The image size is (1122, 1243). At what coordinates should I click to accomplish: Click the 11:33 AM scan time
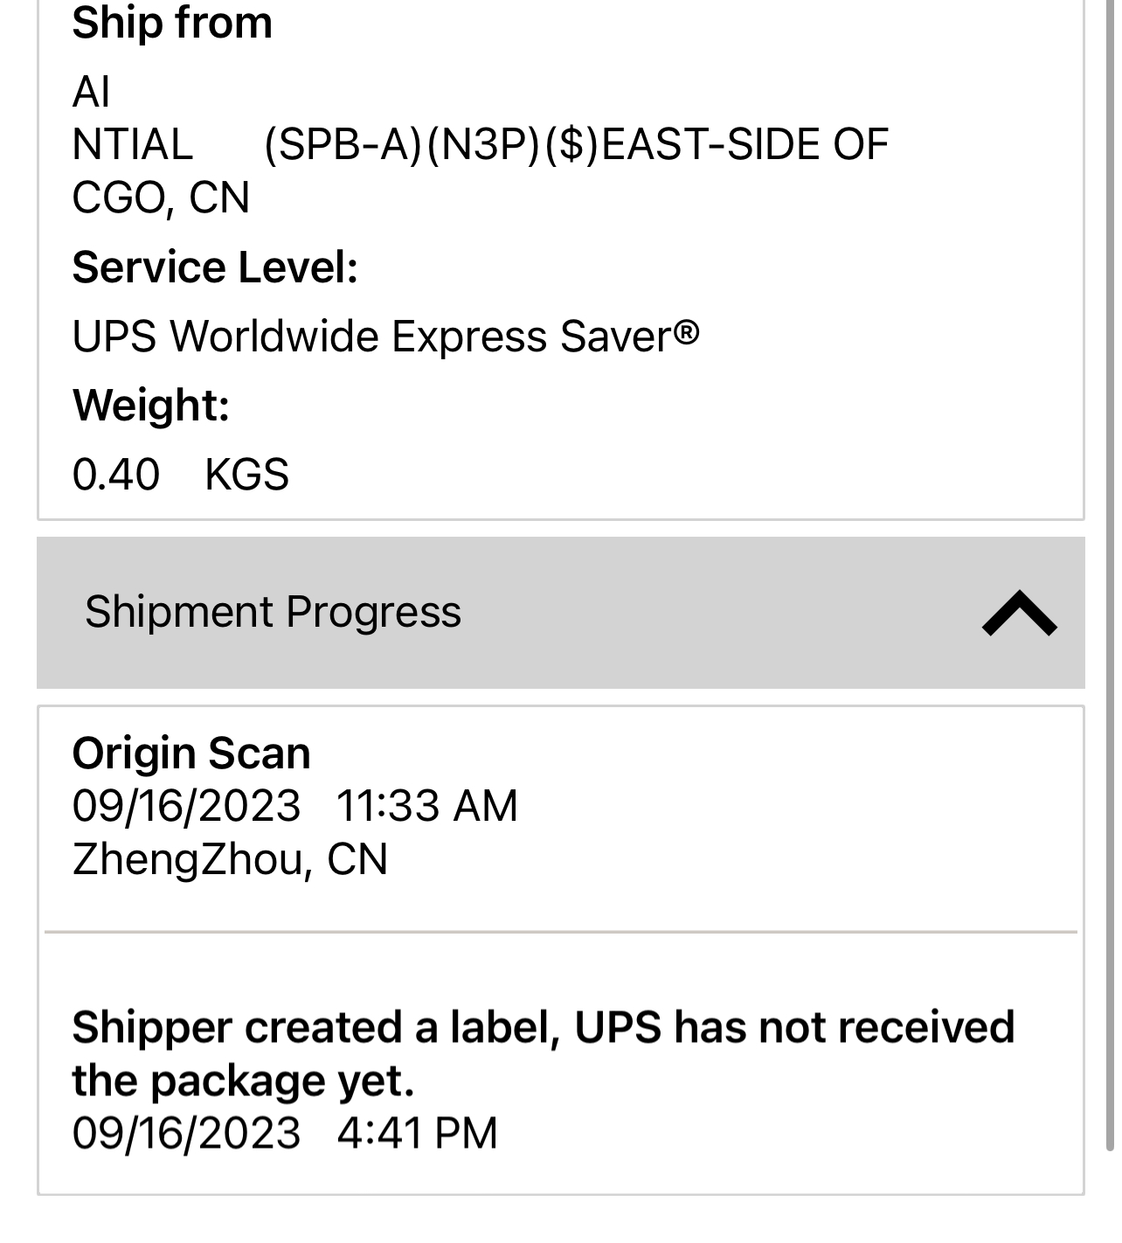tap(426, 806)
